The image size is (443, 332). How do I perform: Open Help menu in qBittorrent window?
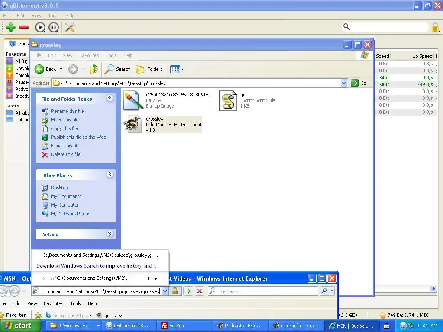point(70,16)
